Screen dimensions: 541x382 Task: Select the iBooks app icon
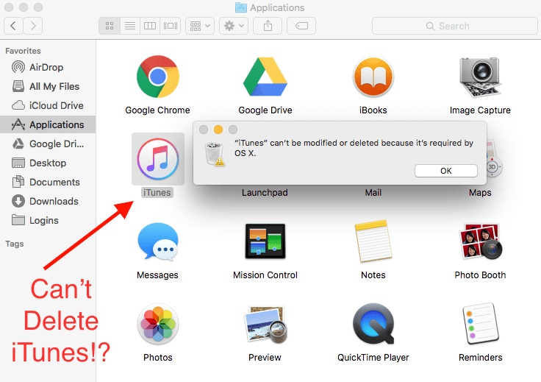(x=373, y=77)
